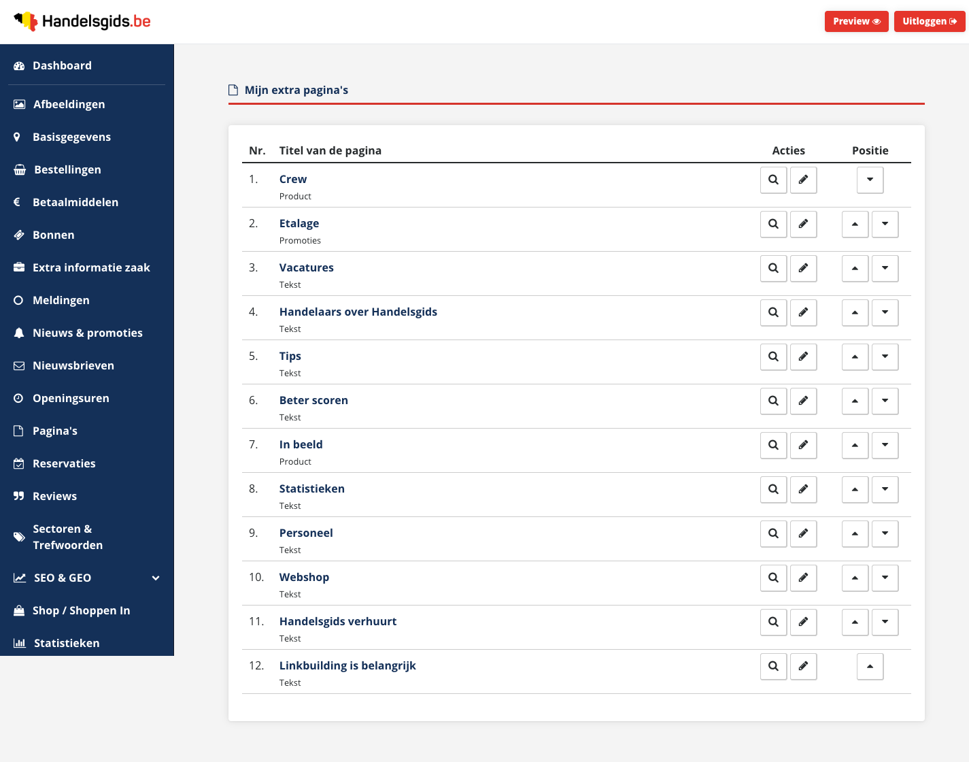Open the Crew page title link
The width and height of the screenshot is (969, 762).
[x=293, y=179]
